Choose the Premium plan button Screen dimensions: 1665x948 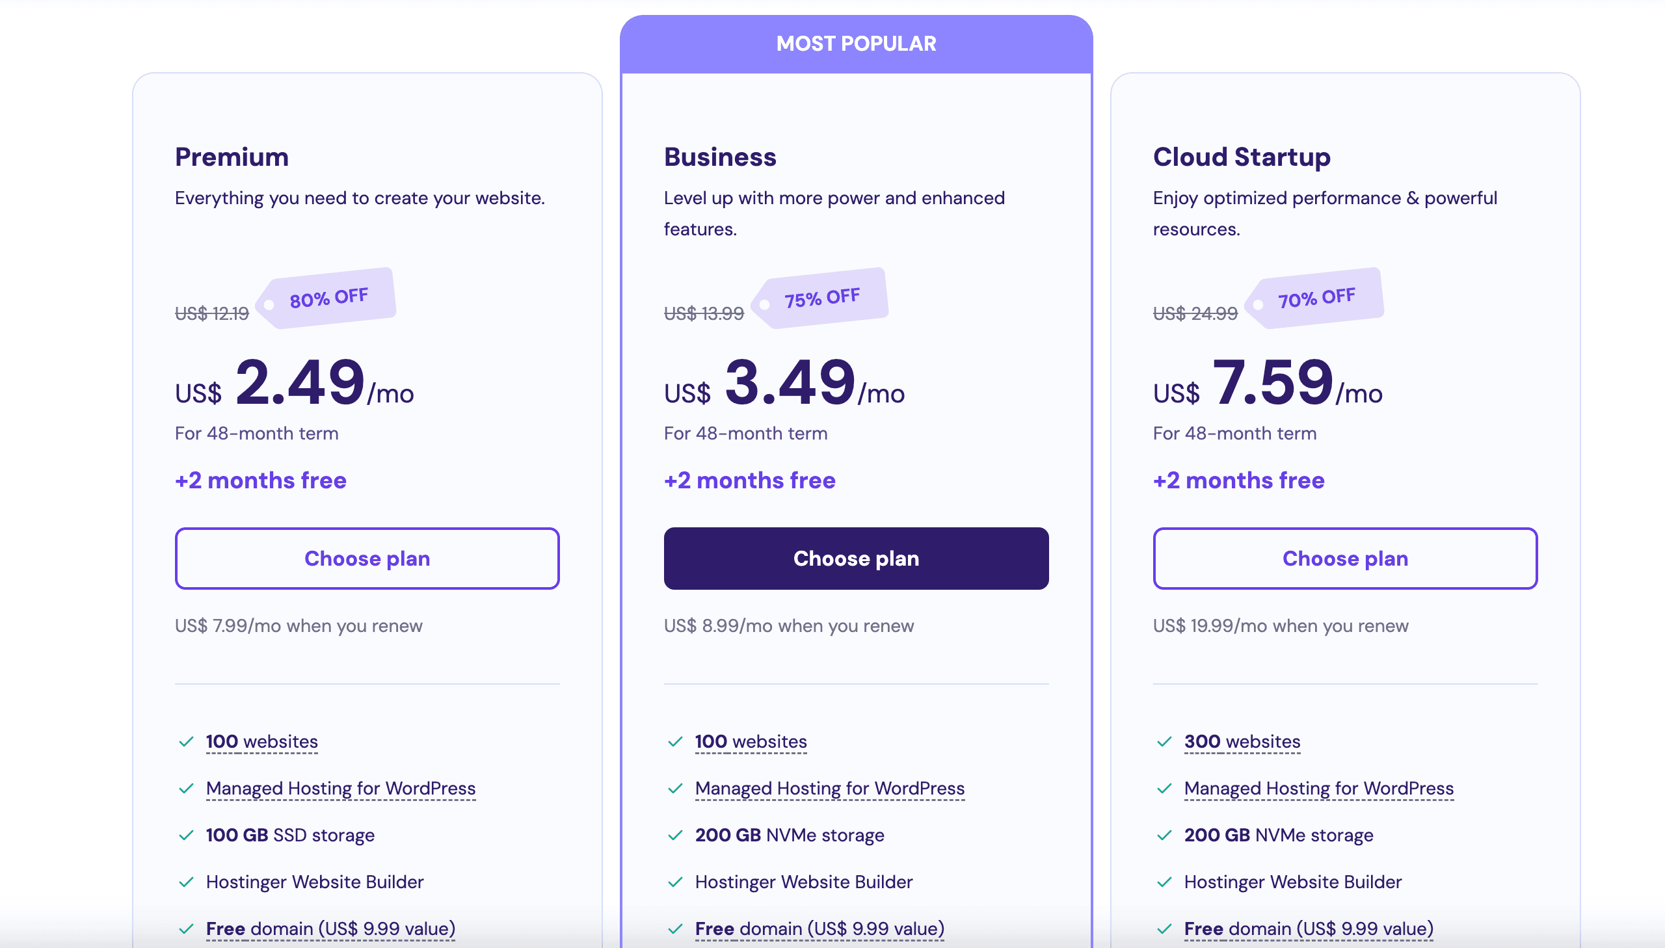pyautogui.click(x=367, y=558)
